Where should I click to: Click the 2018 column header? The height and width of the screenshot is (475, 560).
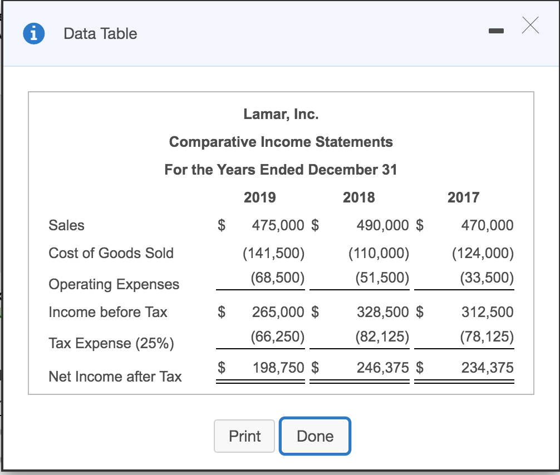[x=359, y=197]
